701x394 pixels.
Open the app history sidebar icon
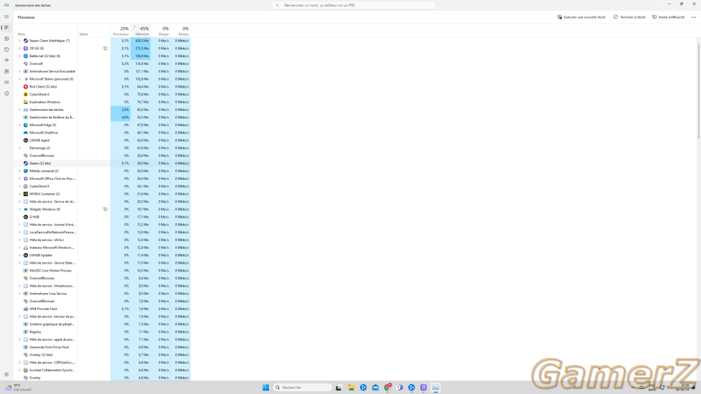pyautogui.click(x=6, y=50)
